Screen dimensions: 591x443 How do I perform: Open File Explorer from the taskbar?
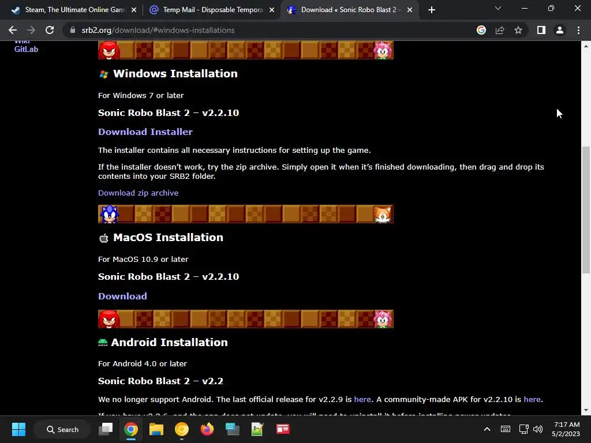(x=156, y=429)
